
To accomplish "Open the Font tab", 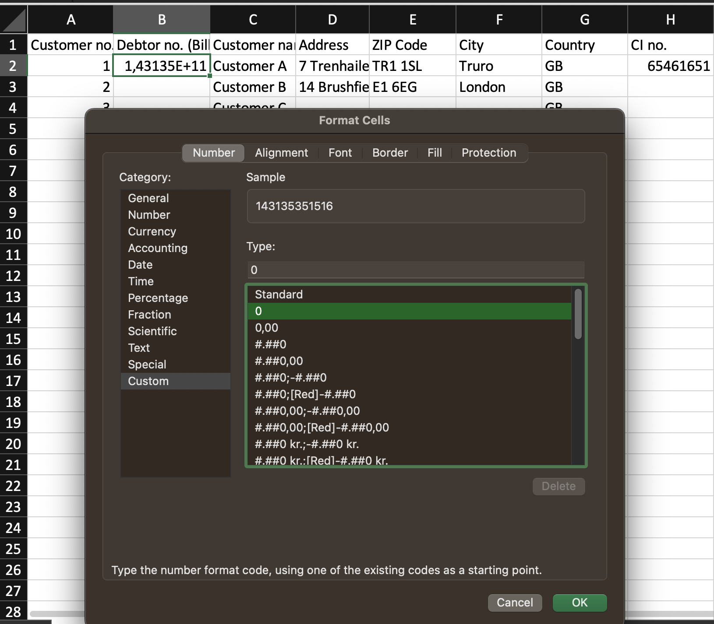I will point(340,153).
